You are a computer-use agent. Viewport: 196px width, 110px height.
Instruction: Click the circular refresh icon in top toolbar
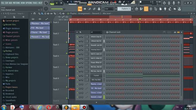click(x=164, y=3)
